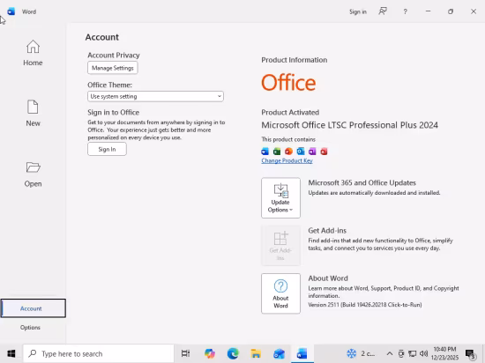Expand Update Options menu
The width and height of the screenshot is (485, 363).
pos(280,197)
